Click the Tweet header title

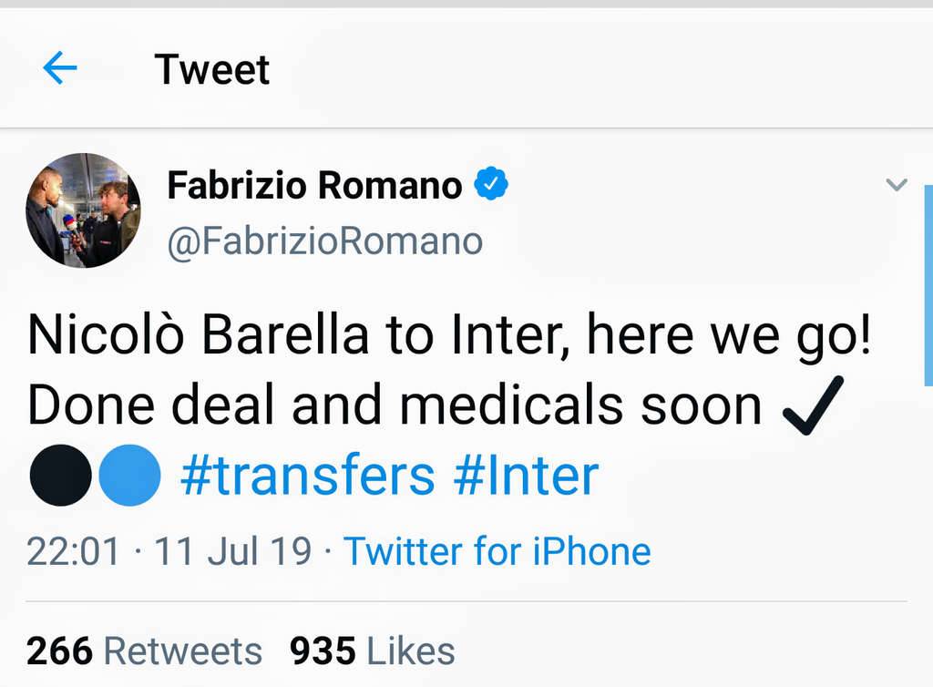212,69
